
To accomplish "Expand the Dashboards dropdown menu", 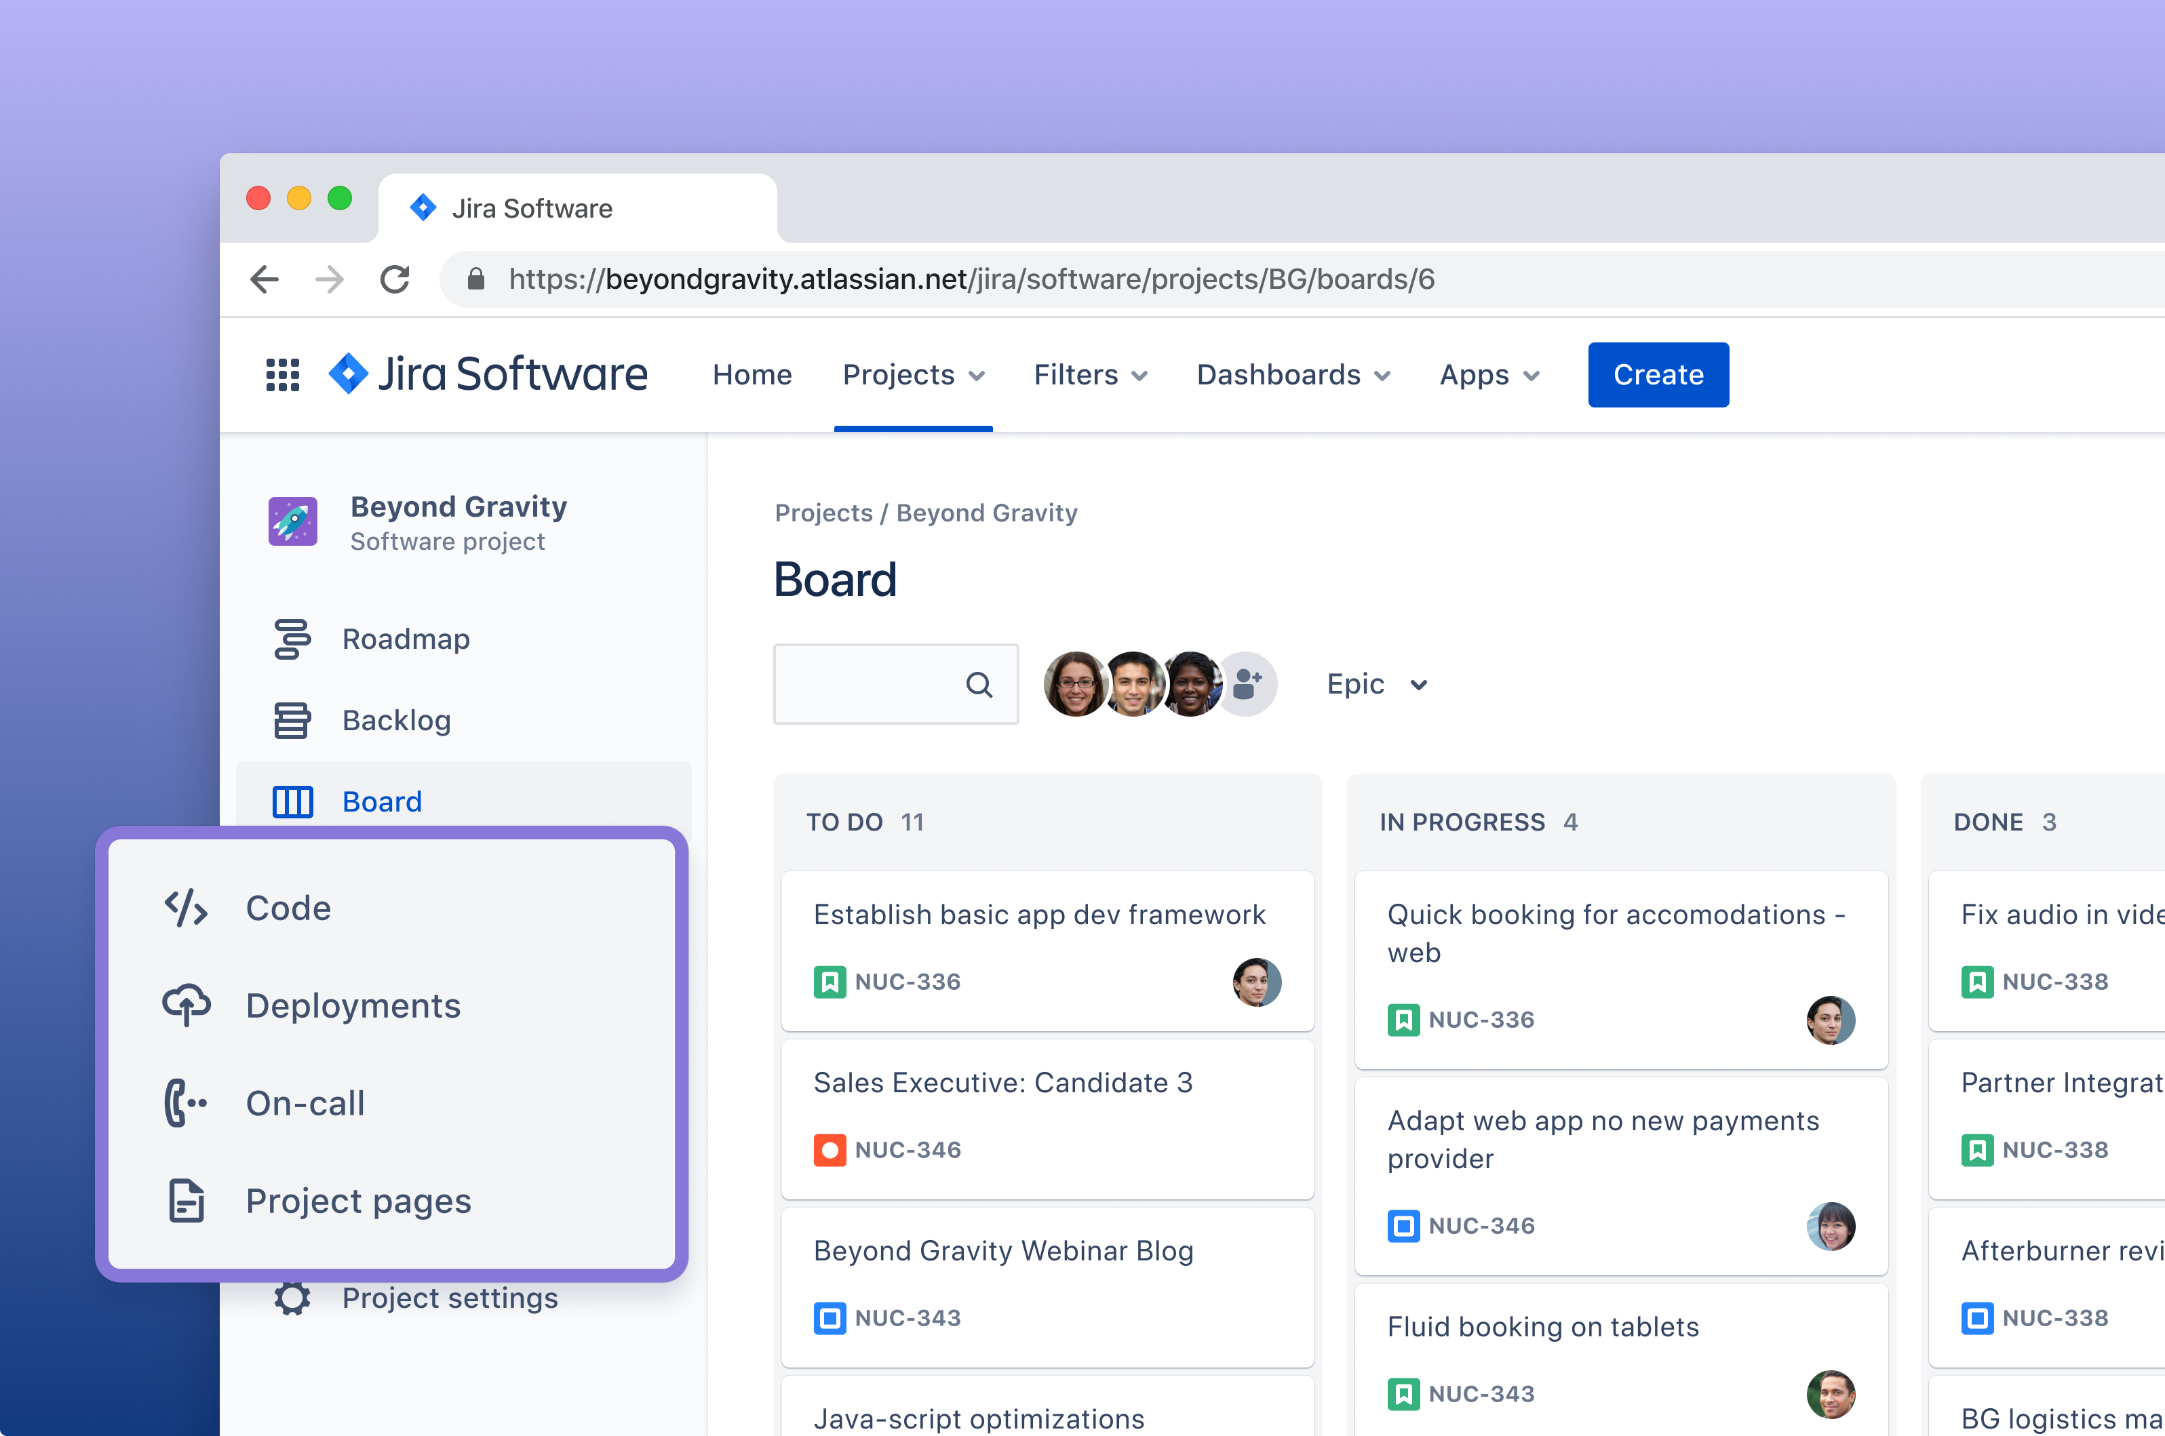I will tap(1293, 374).
